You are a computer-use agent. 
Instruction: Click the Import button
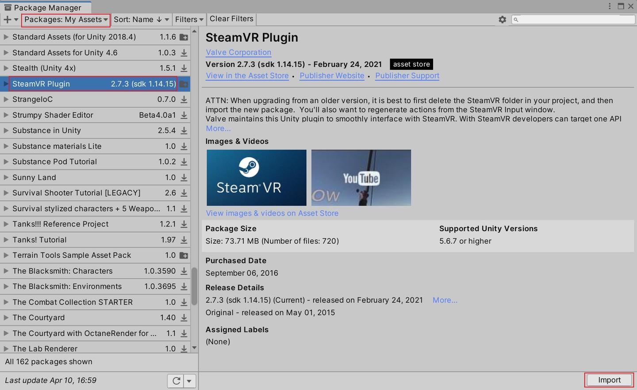pos(609,380)
